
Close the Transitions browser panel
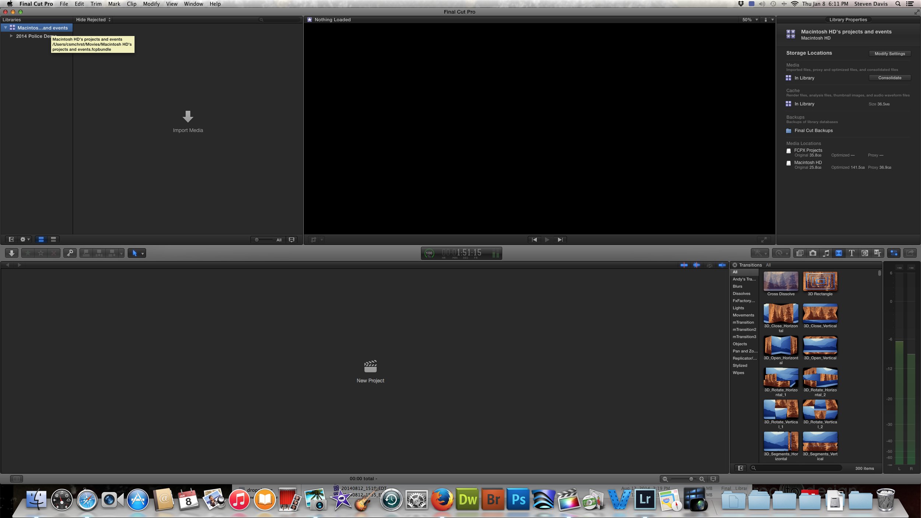tap(735, 265)
